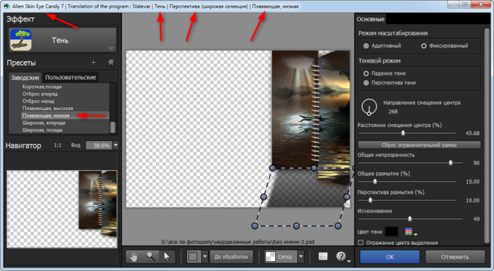Click the 268 direction value
The height and width of the screenshot is (271, 494).
pyautogui.click(x=393, y=112)
